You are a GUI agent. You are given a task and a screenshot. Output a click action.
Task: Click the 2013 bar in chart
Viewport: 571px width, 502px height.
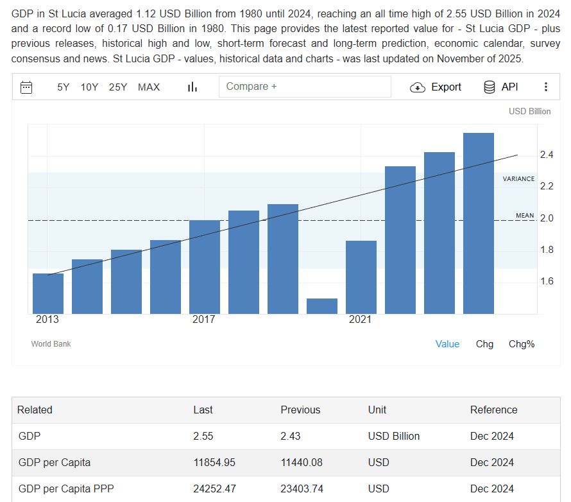(x=48, y=293)
